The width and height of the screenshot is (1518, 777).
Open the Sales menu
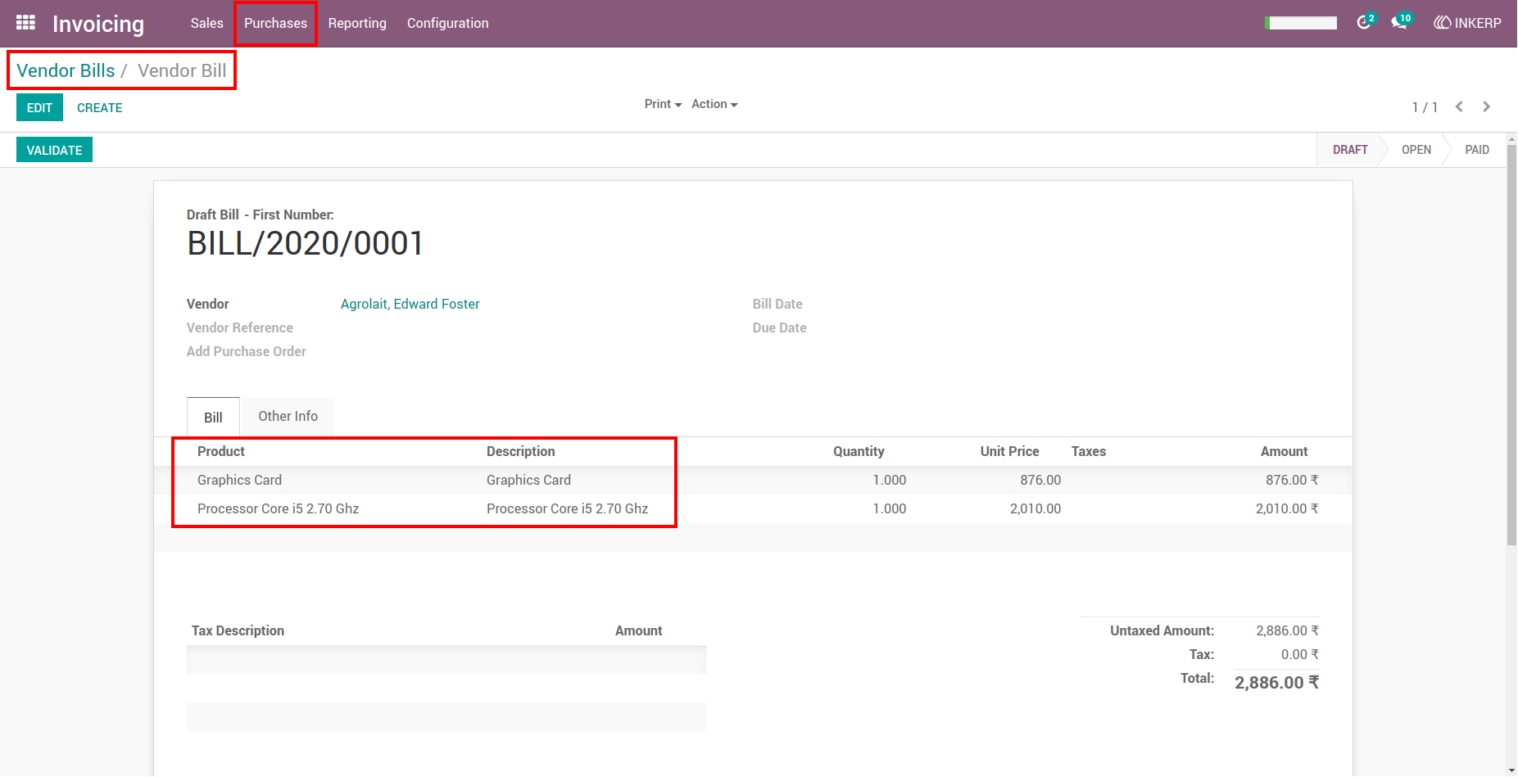coord(207,23)
